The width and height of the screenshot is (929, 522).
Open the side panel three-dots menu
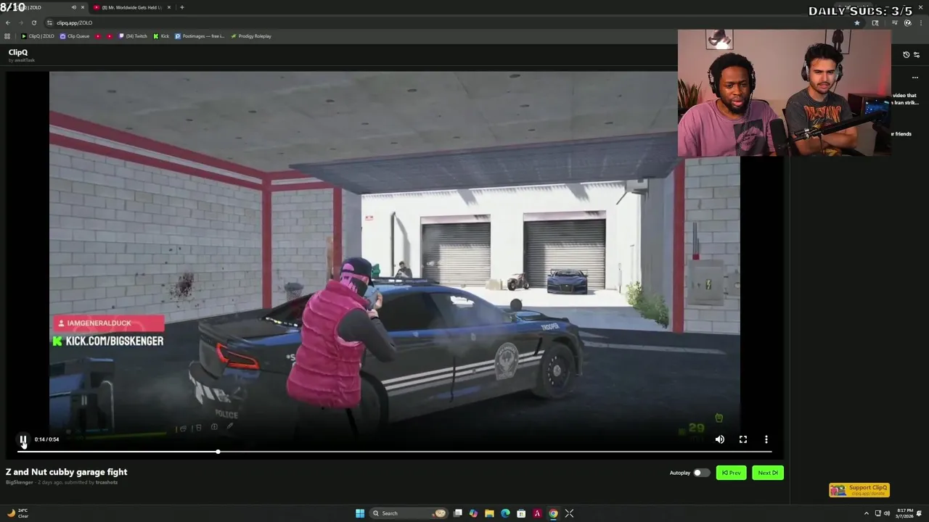[914, 77]
